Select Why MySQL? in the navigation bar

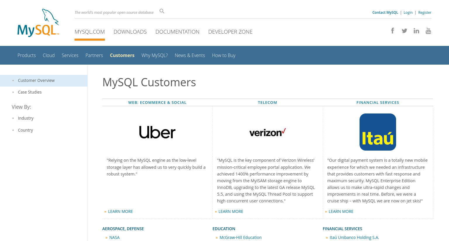[155, 55]
